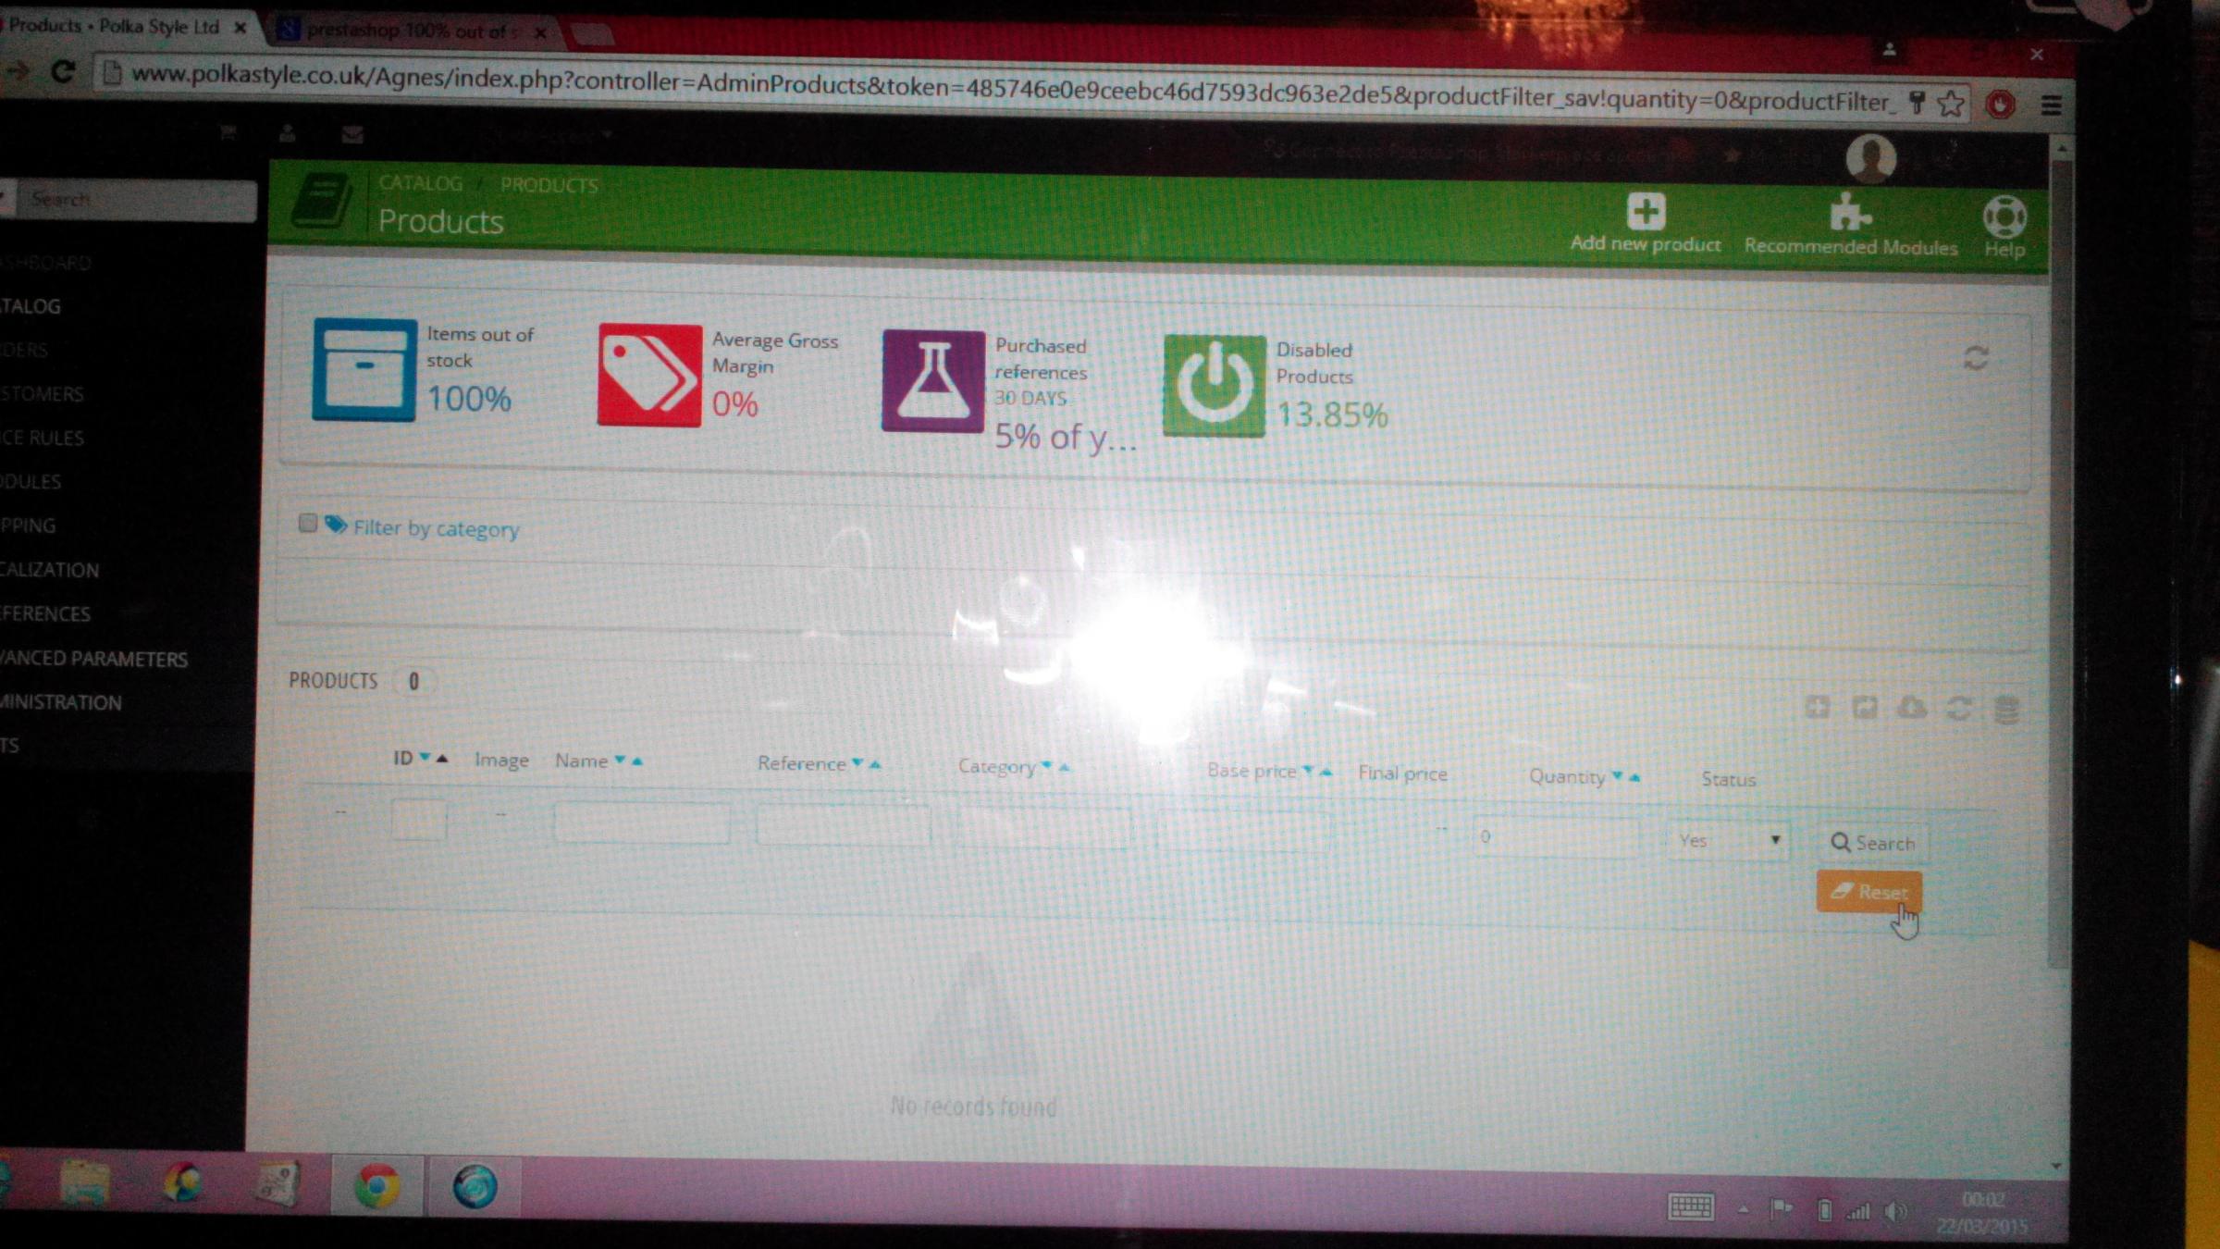The image size is (2220, 1249).
Task: Click the Add new product icon
Action: [1646, 212]
